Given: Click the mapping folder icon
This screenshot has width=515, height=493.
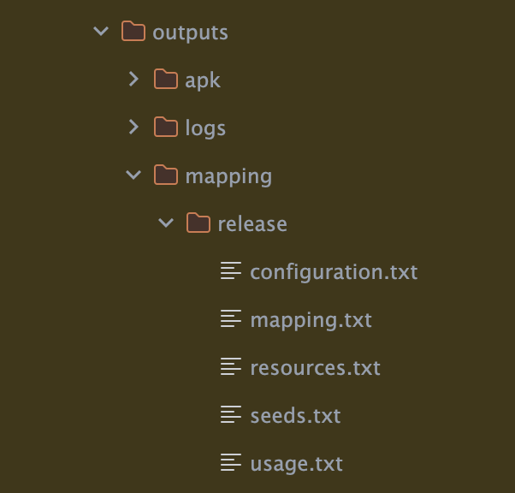Looking at the screenshot, I should [166, 175].
